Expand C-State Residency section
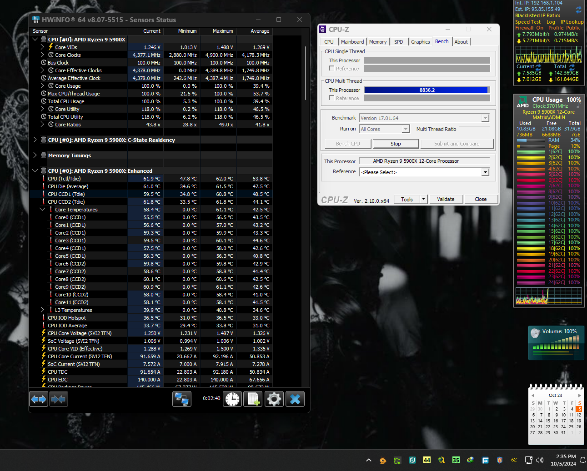Screen dimensions: 587x471 coord(35,140)
